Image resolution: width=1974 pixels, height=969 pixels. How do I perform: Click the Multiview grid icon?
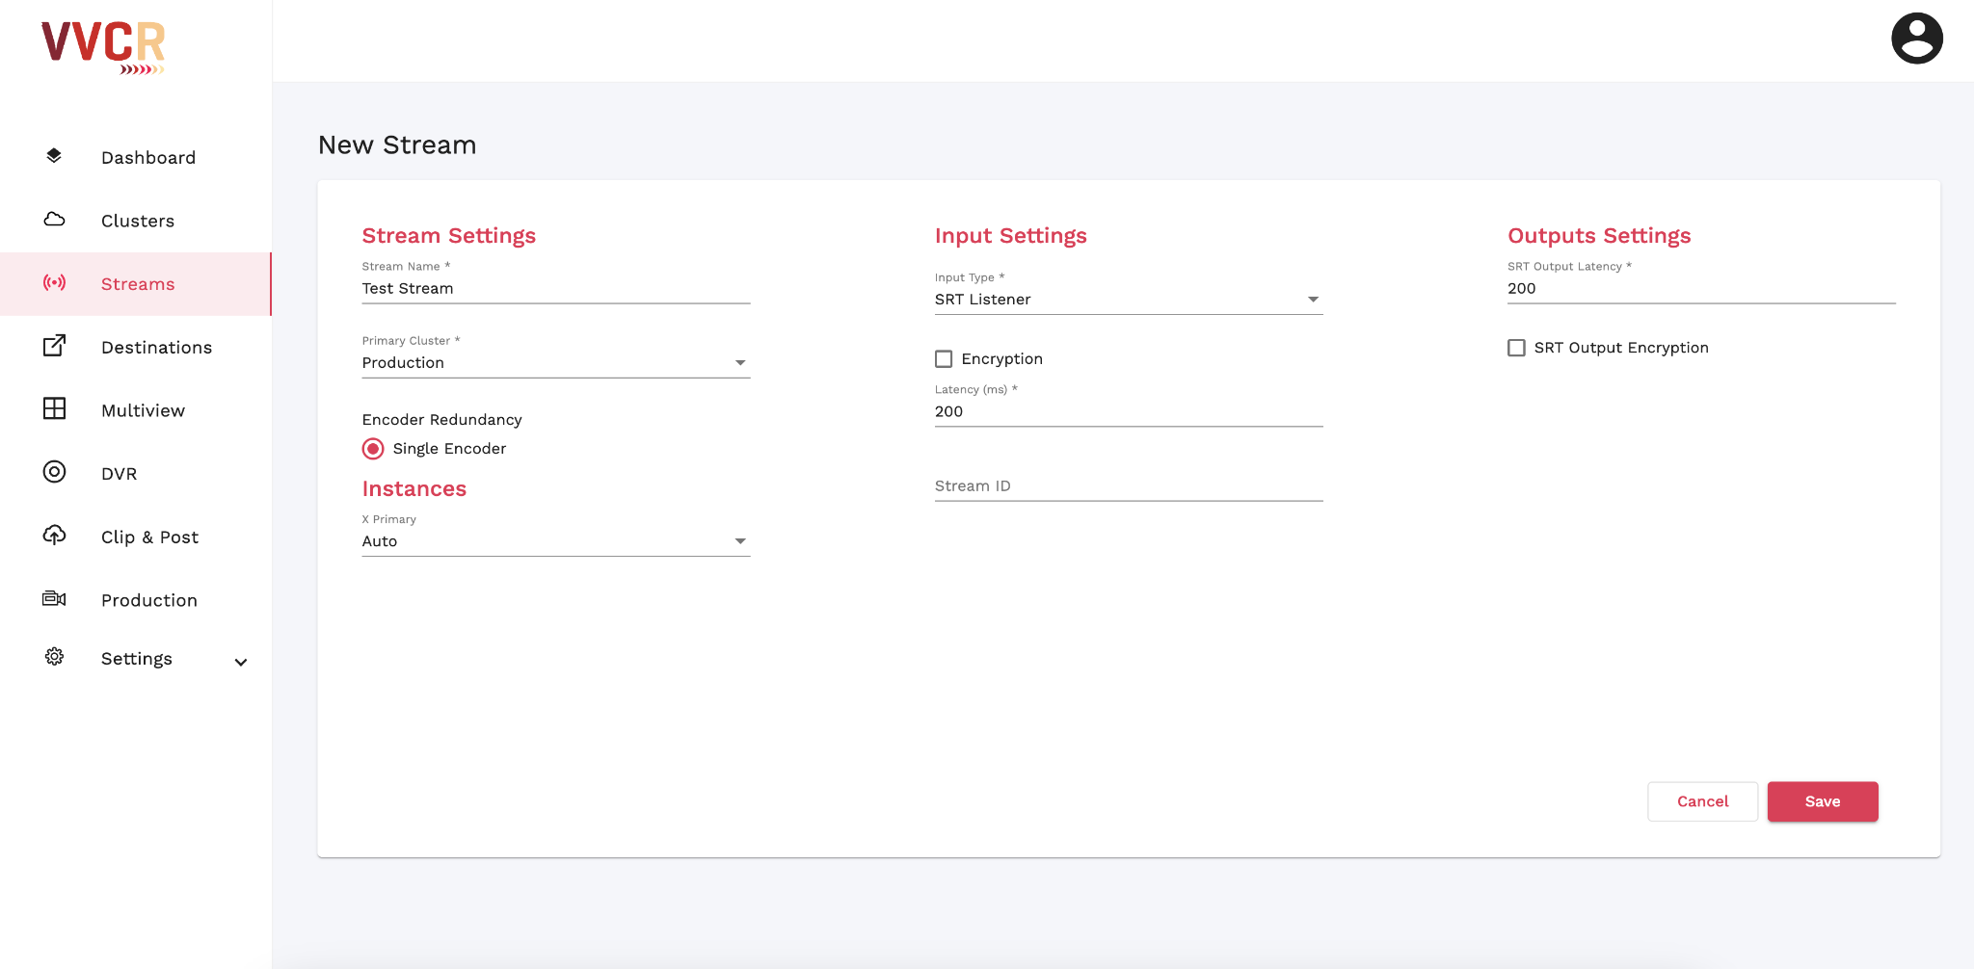coord(54,409)
